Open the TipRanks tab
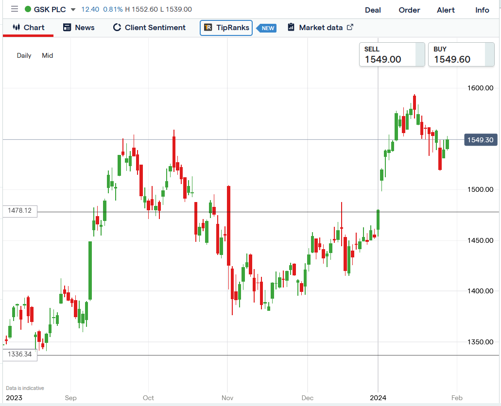This screenshot has height=406, width=501. pos(226,28)
